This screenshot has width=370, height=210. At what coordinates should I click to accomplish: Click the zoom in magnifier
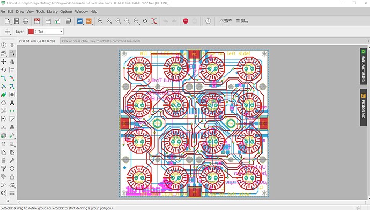(109, 21)
